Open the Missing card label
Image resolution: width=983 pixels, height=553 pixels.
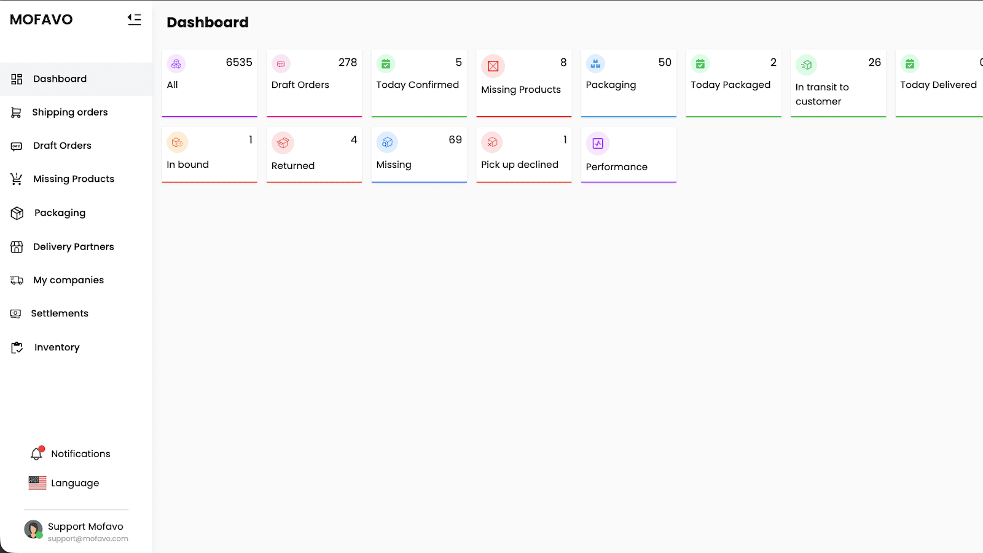394,165
